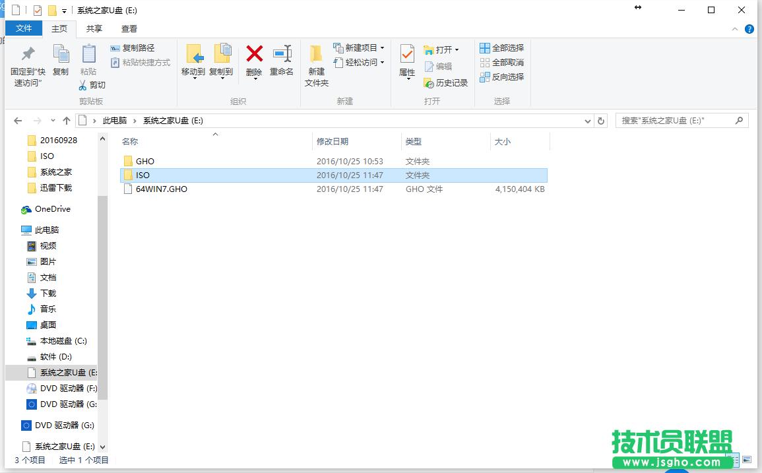Image resolution: width=762 pixels, height=473 pixels.
Task: Click 反向选择 to invert the selection
Action: pos(502,77)
